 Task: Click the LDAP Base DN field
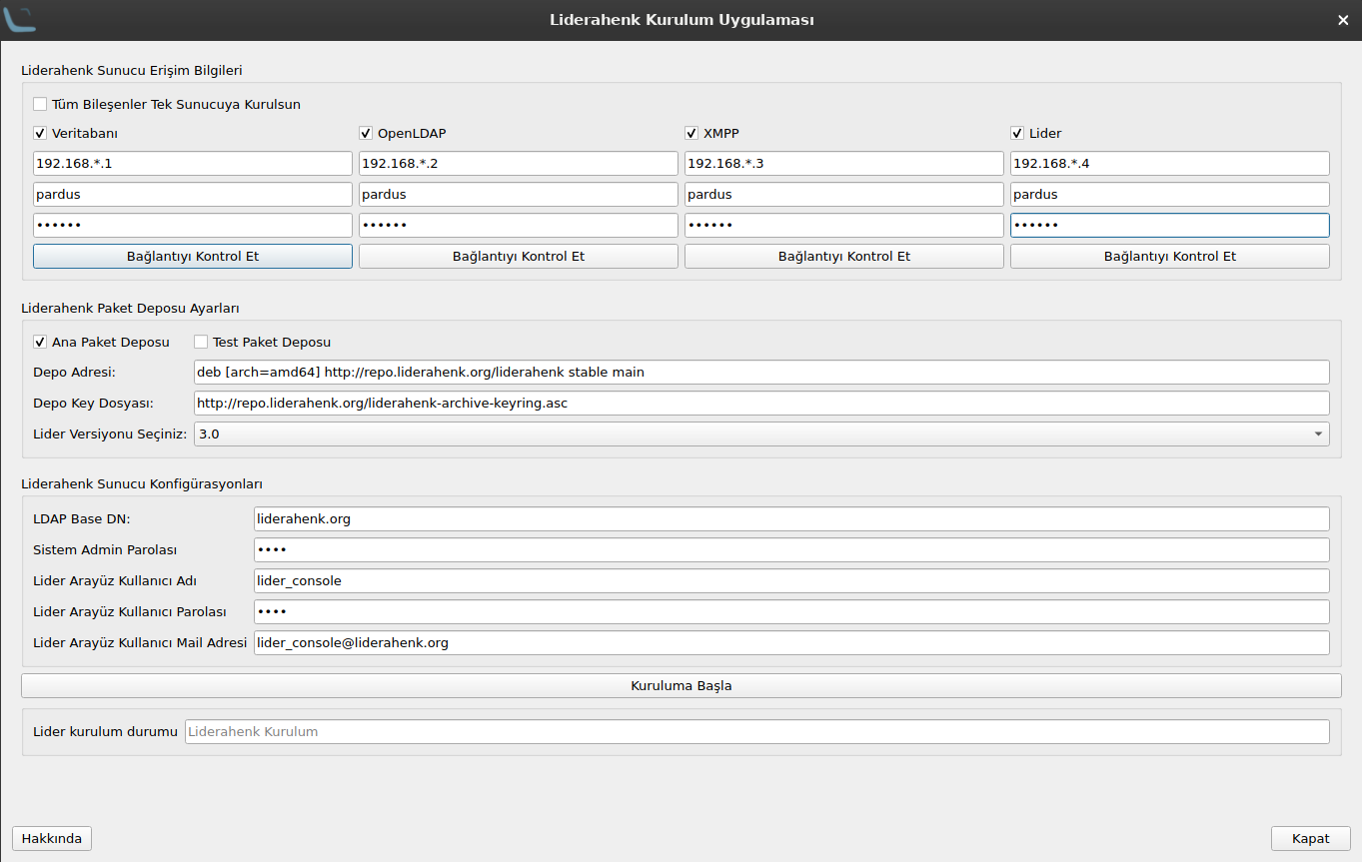point(791,519)
